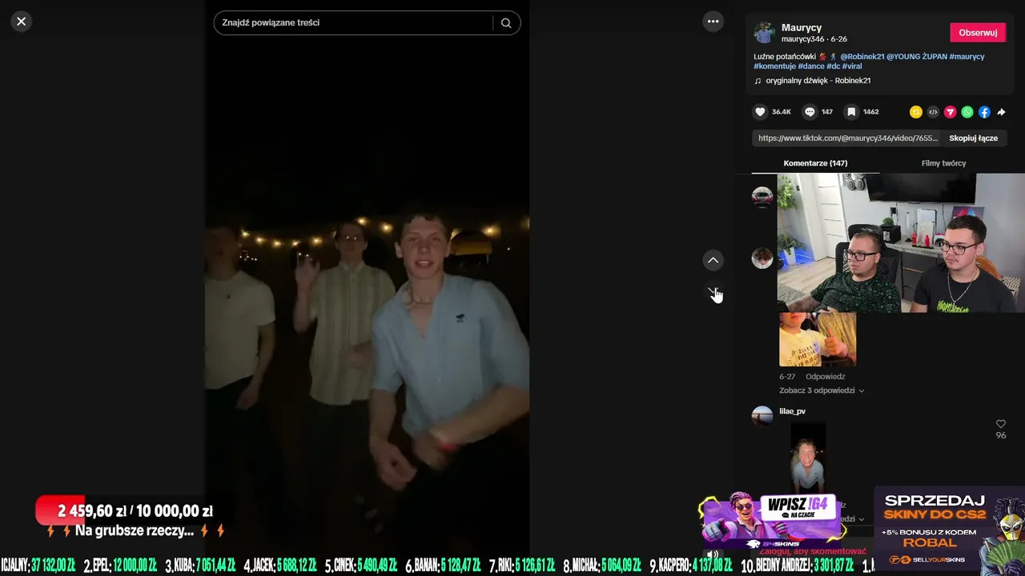Click the '1462' saves count

[871, 112]
